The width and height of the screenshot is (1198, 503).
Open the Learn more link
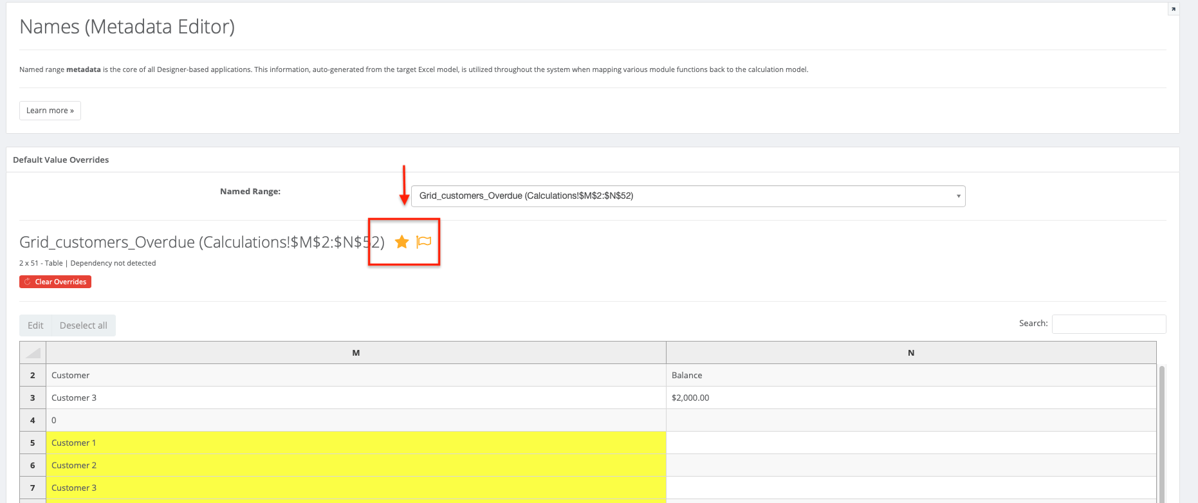[50, 111]
